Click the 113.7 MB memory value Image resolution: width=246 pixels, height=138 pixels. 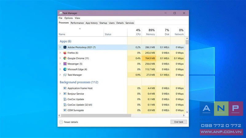click(x=150, y=69)
